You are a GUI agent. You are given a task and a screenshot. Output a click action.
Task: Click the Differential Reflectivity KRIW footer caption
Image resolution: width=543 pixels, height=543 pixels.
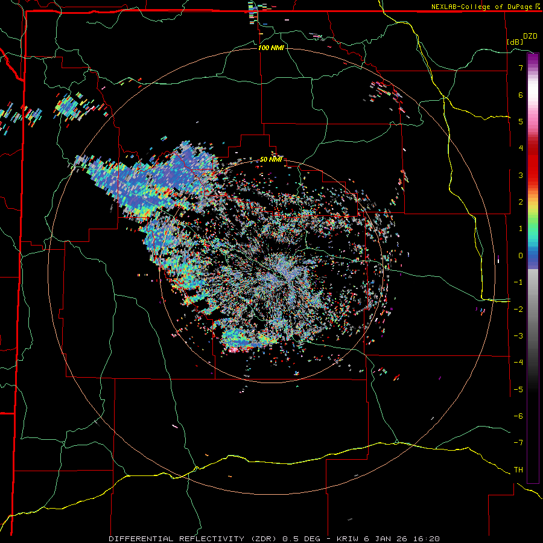pos(275,539)
